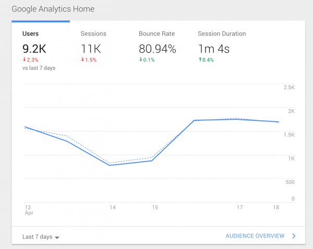The width and height of the screenshot is (313, 249).
Task: Click the 18 x-axis date label
Action: click(x=276, y=207)
